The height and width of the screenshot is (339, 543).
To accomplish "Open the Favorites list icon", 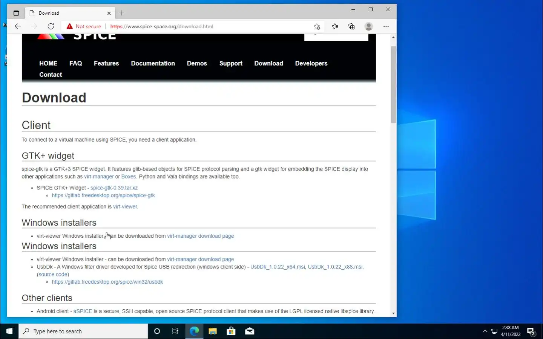I will (x=335, y=26).
